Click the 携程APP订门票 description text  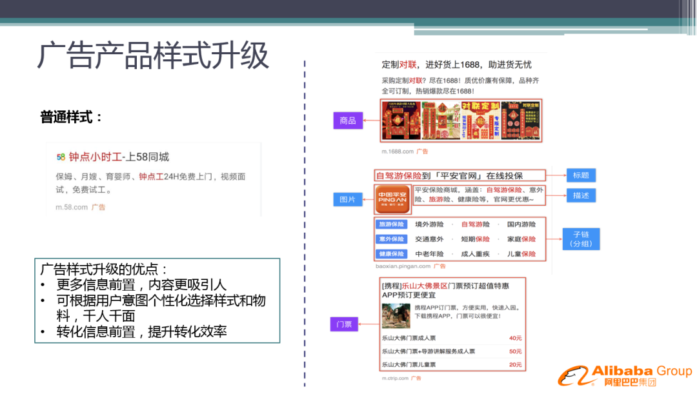467,312
